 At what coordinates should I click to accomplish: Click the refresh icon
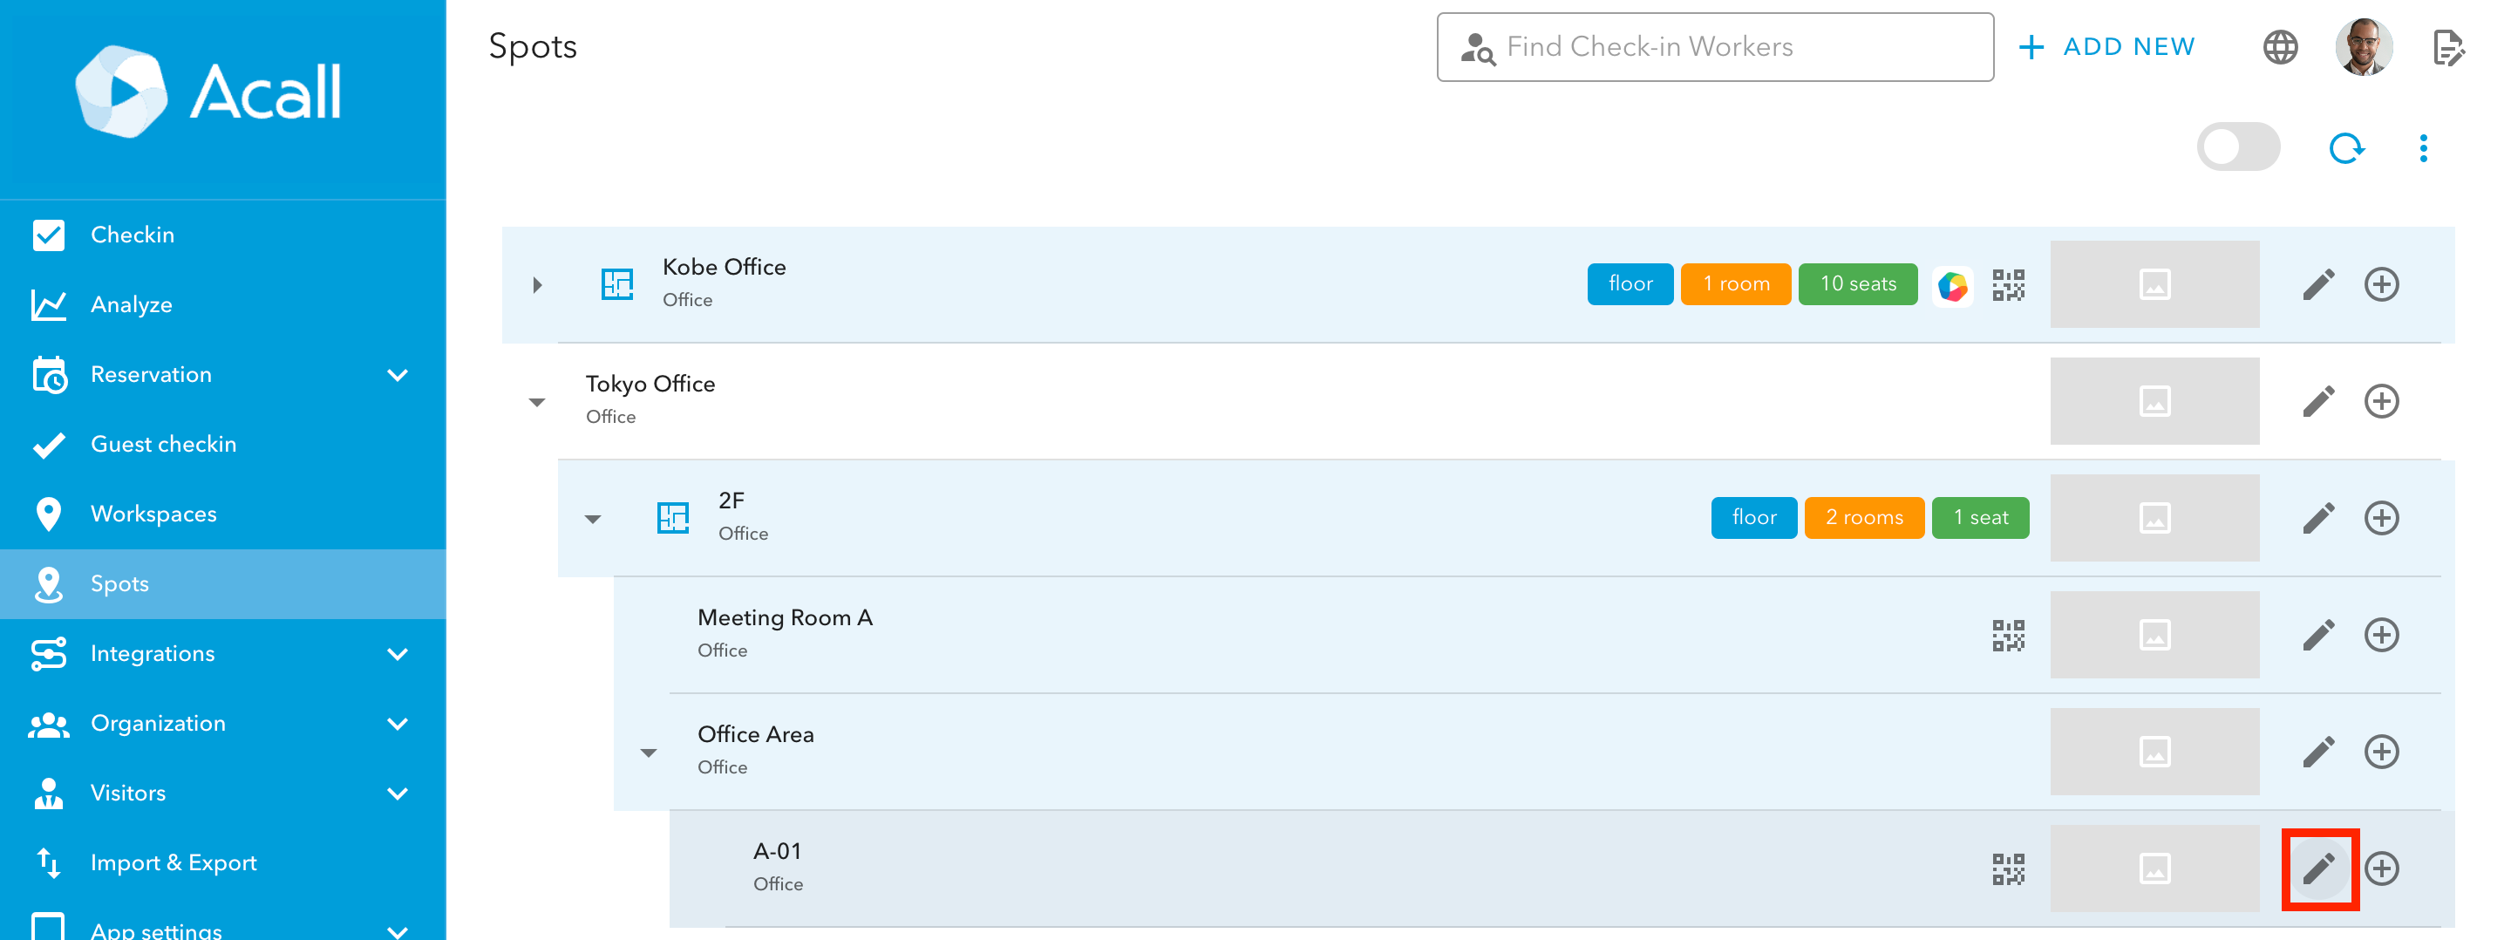click(x=2345, y=148)
